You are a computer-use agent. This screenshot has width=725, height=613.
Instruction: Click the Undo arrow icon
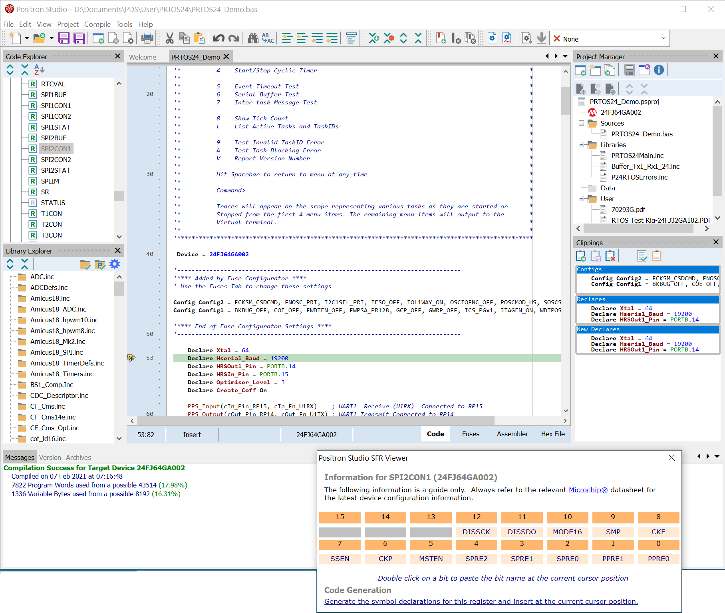[x=218, y=38]
